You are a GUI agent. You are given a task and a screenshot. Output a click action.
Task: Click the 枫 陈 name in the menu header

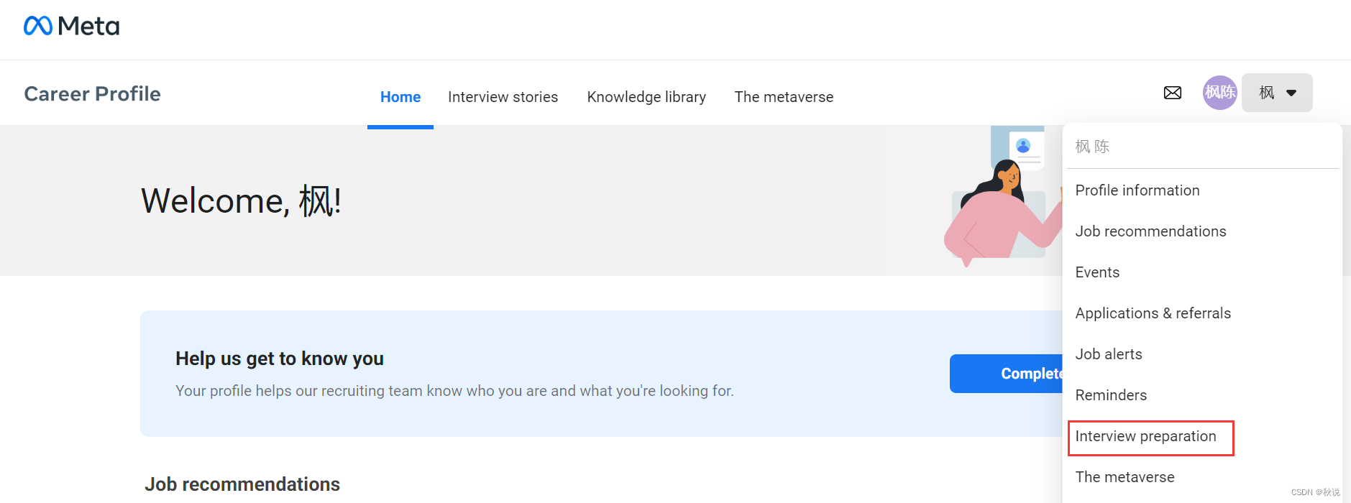tap(1092, 147)
